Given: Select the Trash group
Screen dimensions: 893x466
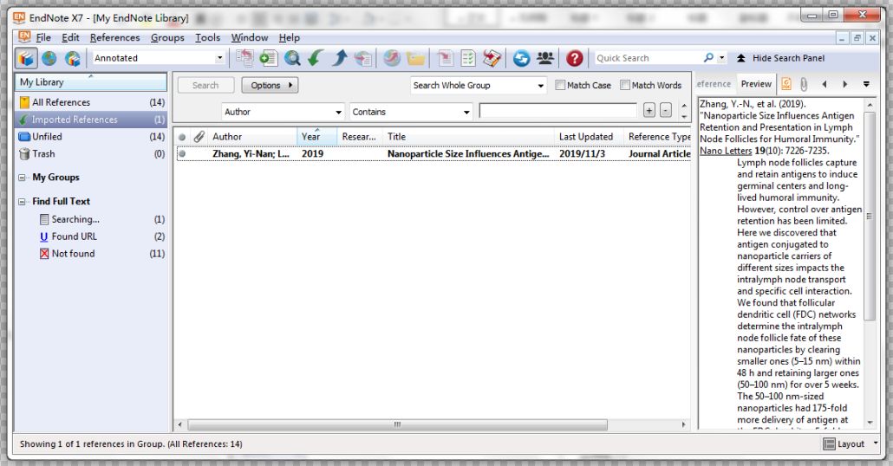Looking at the screenshot, I should tap(92, 153).
